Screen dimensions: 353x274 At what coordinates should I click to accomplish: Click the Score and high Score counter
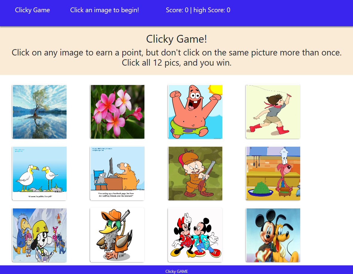198,10
